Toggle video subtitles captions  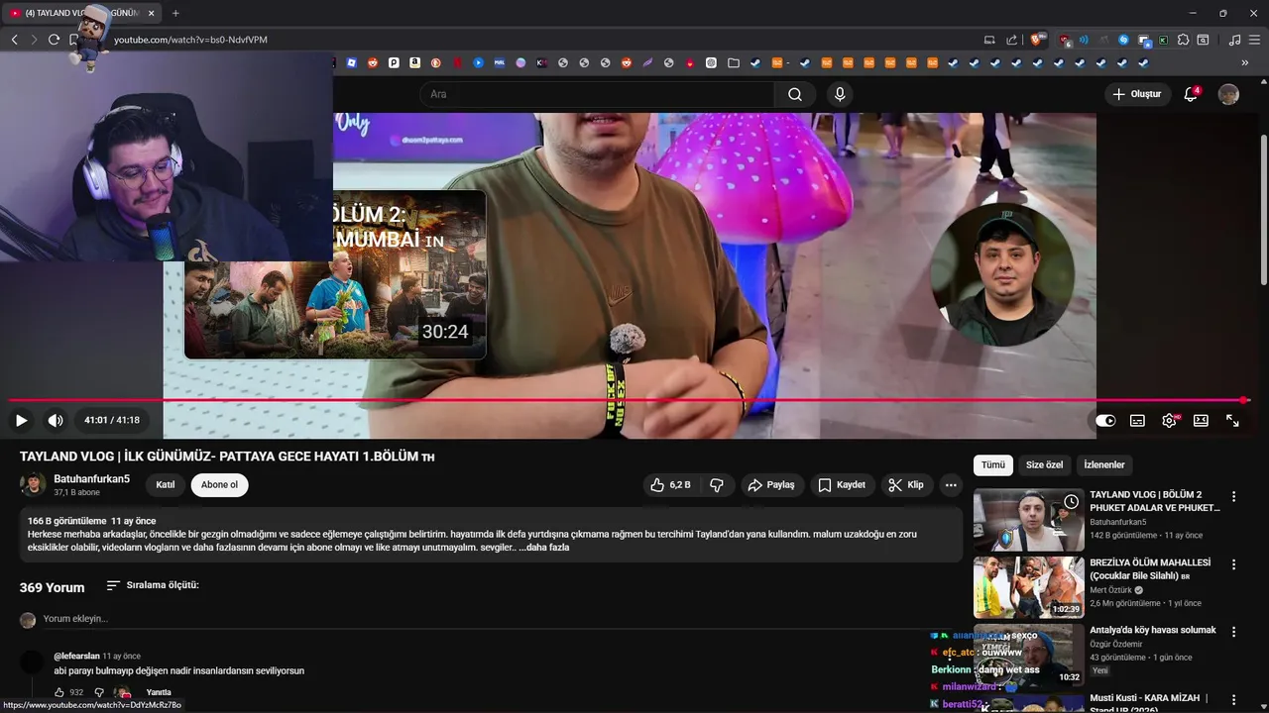click(1137, 420)
